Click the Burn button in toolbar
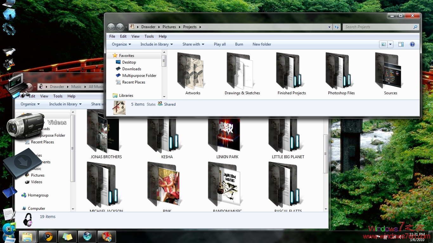Screen dimensions: 433x243 coord(239,44)
